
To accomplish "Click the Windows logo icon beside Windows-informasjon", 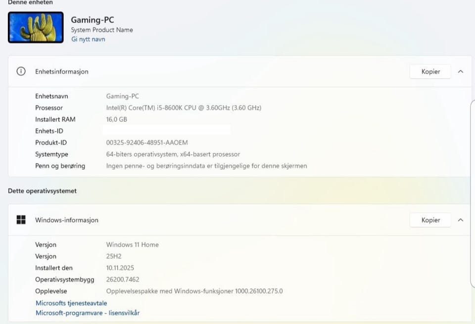I will tap(21, 220).
